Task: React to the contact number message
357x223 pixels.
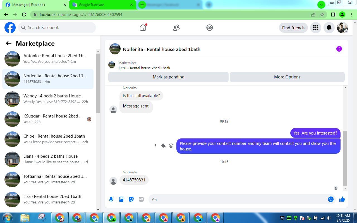Action: pyautogui.click(x=171, y=146)
